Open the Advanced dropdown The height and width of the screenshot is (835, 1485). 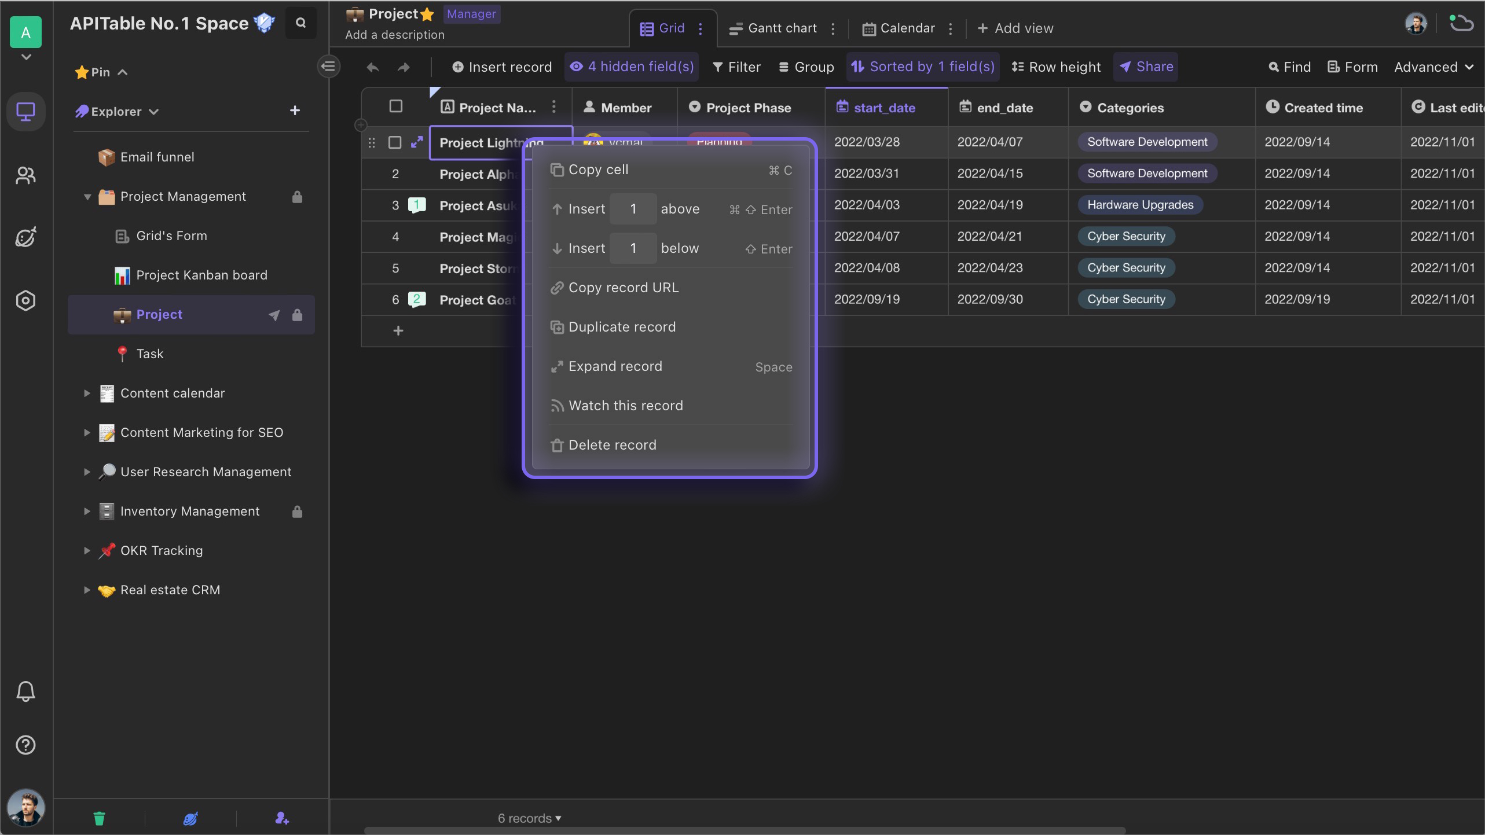coord(1433,67)
